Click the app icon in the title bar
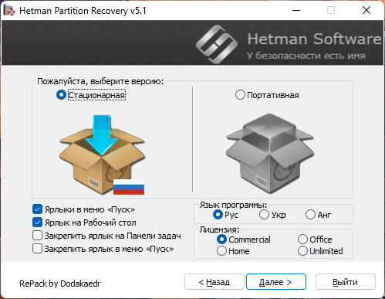The width and height of the screenshot is (385, 299). tap(9, 11)
